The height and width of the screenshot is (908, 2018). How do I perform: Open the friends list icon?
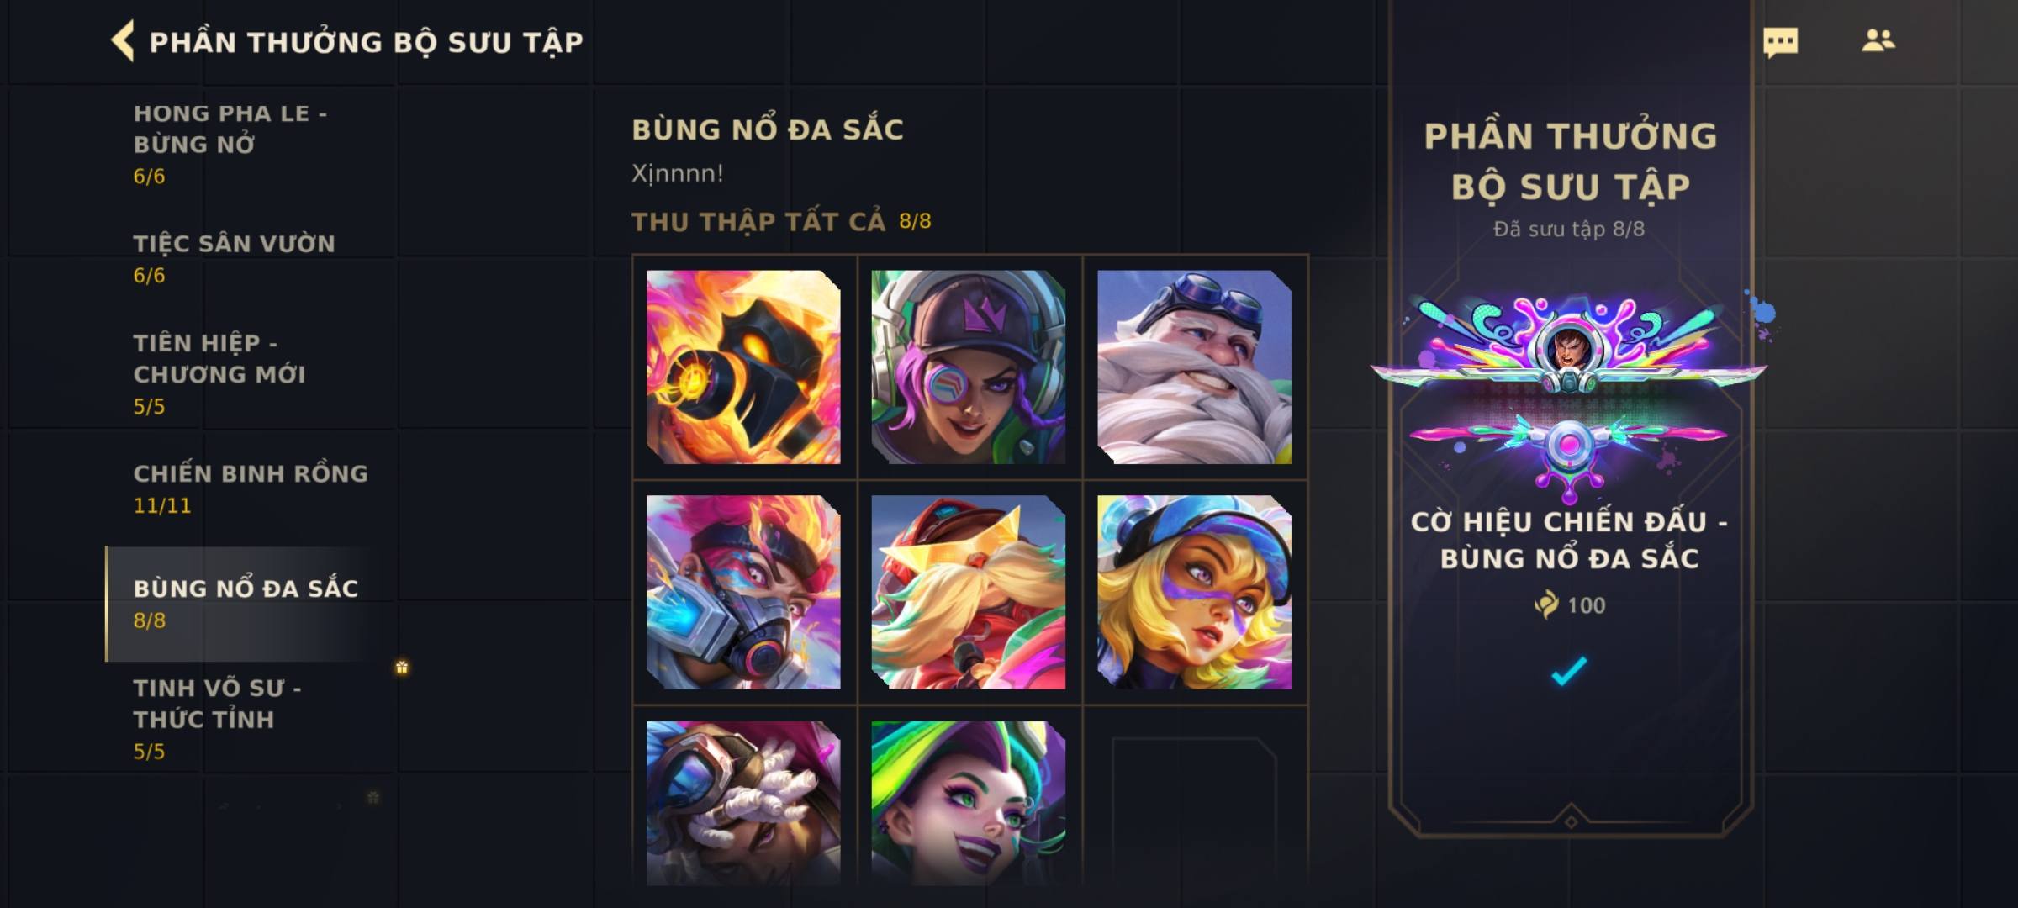tap(1878, 40)
